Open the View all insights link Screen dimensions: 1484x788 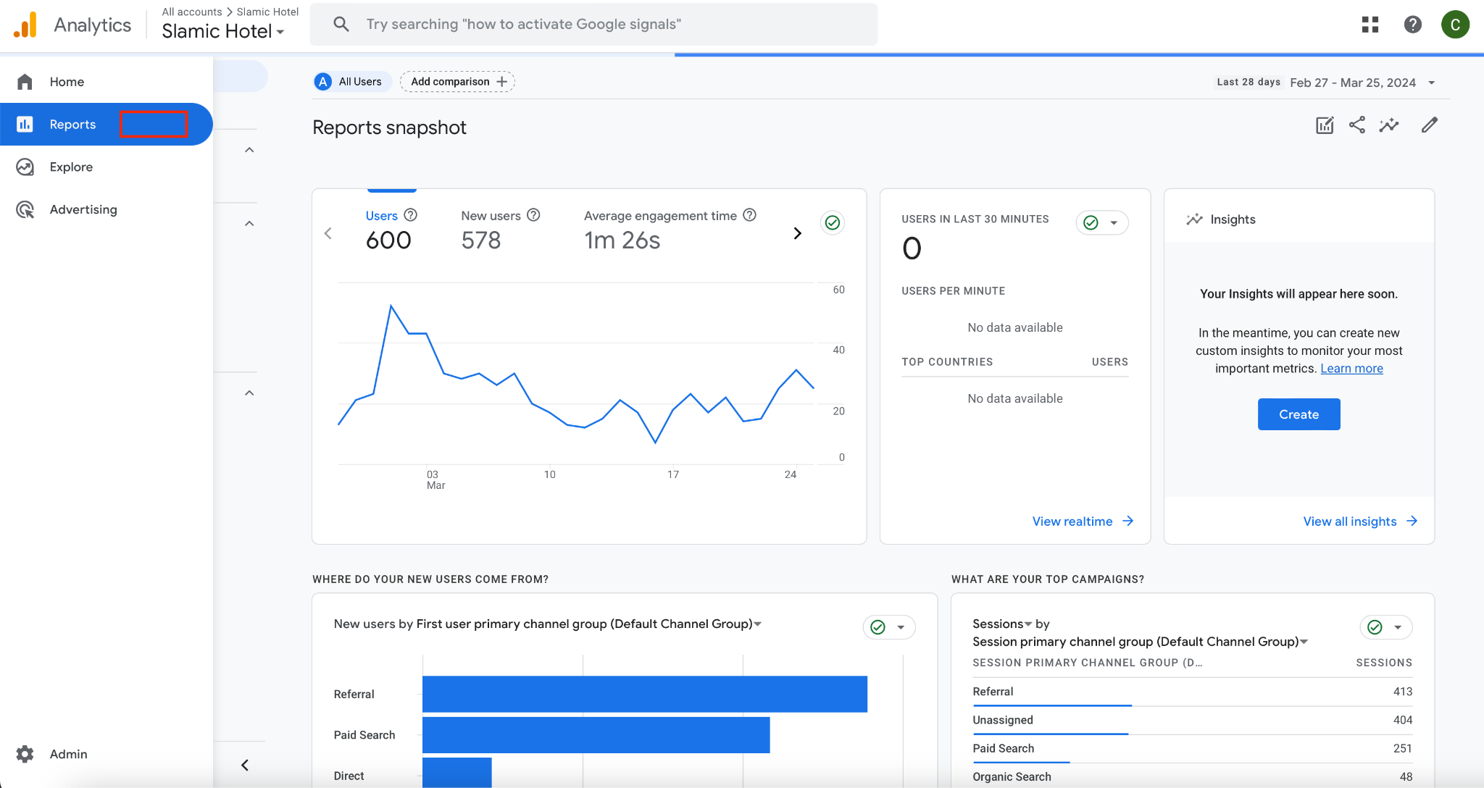(x=1360, y=521)
